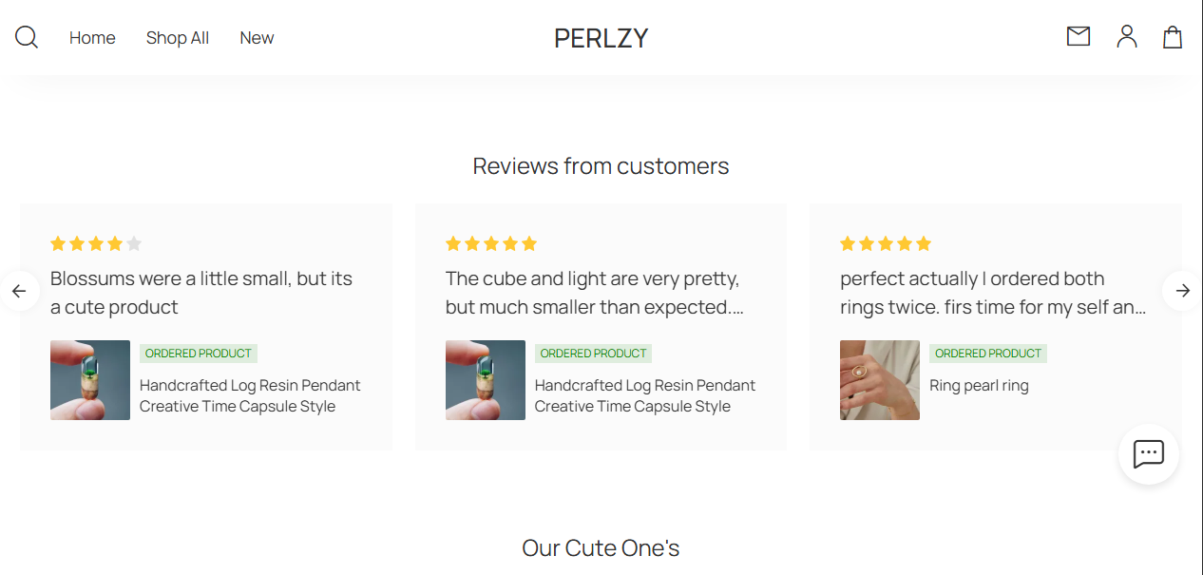Click the four-star rating on first review
1203x575 pixels.
coord(96,244)
